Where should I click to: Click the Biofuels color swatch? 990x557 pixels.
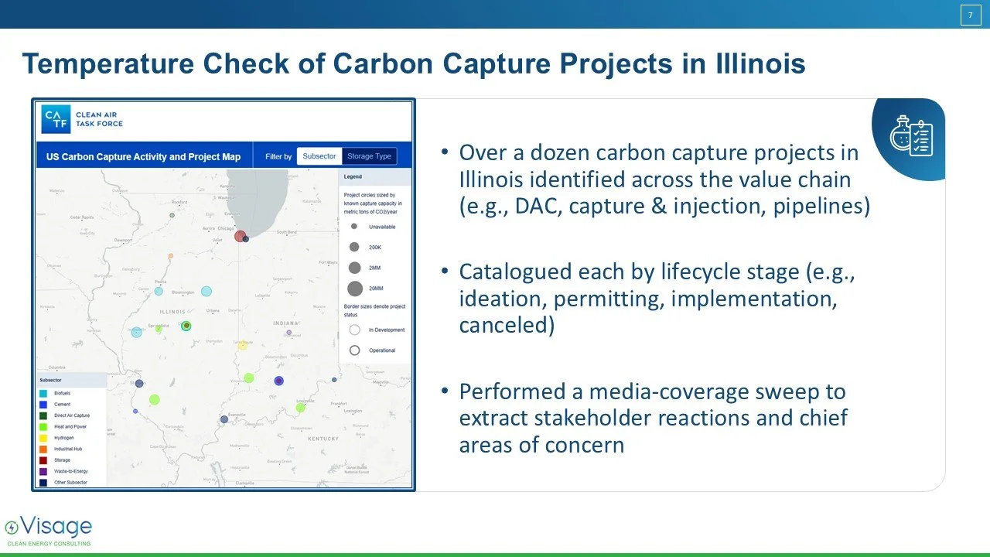[45, 394]
